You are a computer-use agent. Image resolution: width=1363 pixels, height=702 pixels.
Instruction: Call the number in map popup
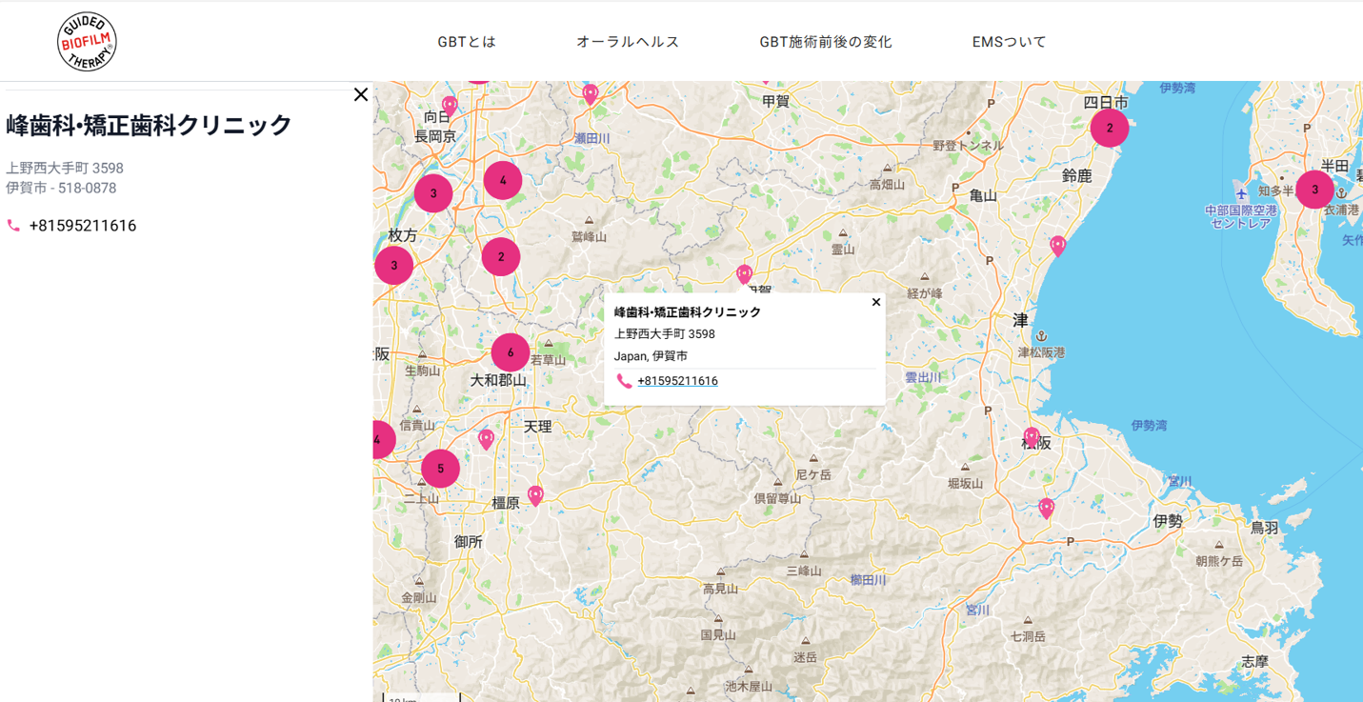[x=677, y=381]
